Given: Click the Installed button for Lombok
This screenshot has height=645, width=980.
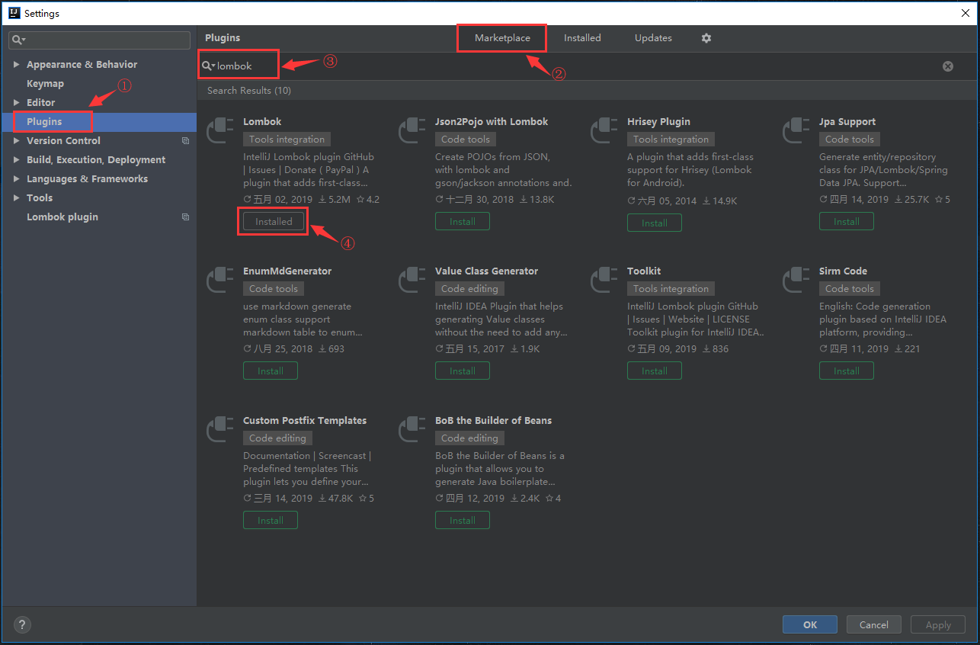Looking at the screenshot, I should pyautogui.click(x=274, y=221).
